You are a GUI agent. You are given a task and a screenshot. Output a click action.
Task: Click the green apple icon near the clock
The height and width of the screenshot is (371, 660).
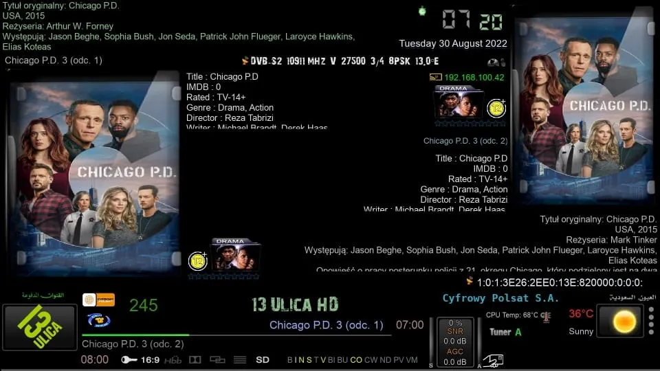click(422, 11)
